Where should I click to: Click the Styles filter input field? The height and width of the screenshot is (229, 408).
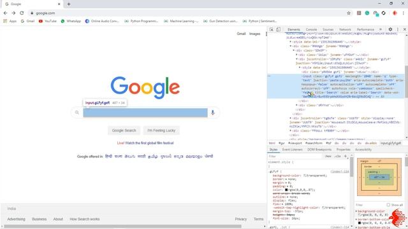point(295,156)
